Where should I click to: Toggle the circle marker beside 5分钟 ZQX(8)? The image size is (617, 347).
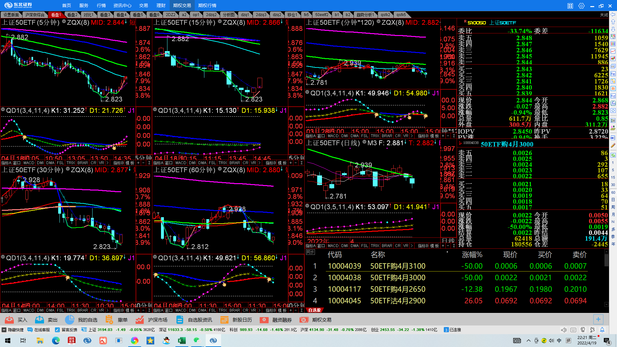coord(64,22)
